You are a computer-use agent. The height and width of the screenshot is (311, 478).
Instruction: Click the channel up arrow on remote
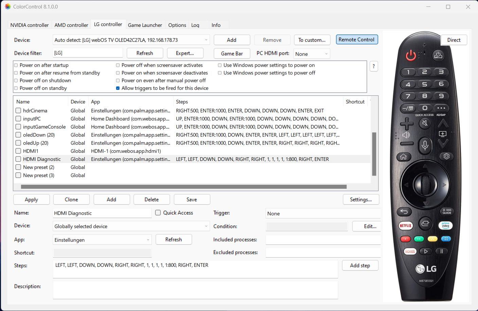pos(443,123)
